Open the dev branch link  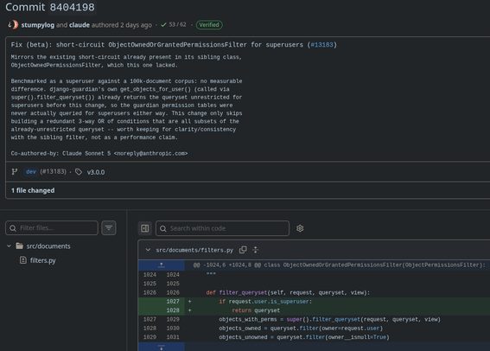31,171
